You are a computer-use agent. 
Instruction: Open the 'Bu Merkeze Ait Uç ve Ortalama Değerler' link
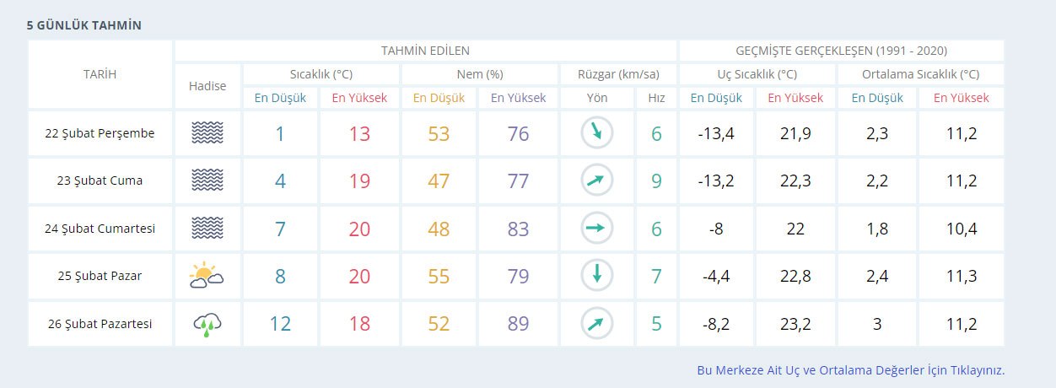coord(850,370)
